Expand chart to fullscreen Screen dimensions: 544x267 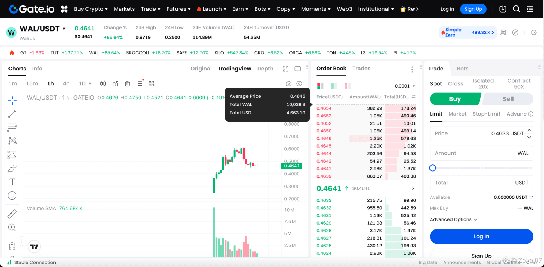click(285, 69)
